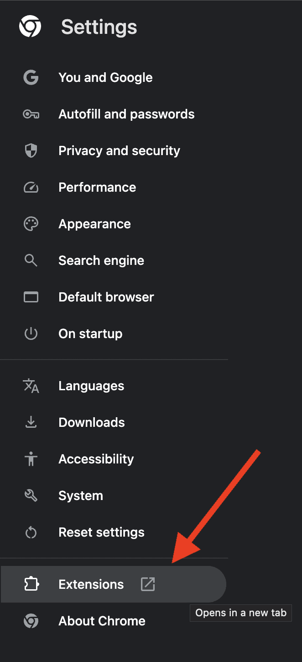Click the puzzle-piece Extensions icon
302x662 pixels.
31,584
